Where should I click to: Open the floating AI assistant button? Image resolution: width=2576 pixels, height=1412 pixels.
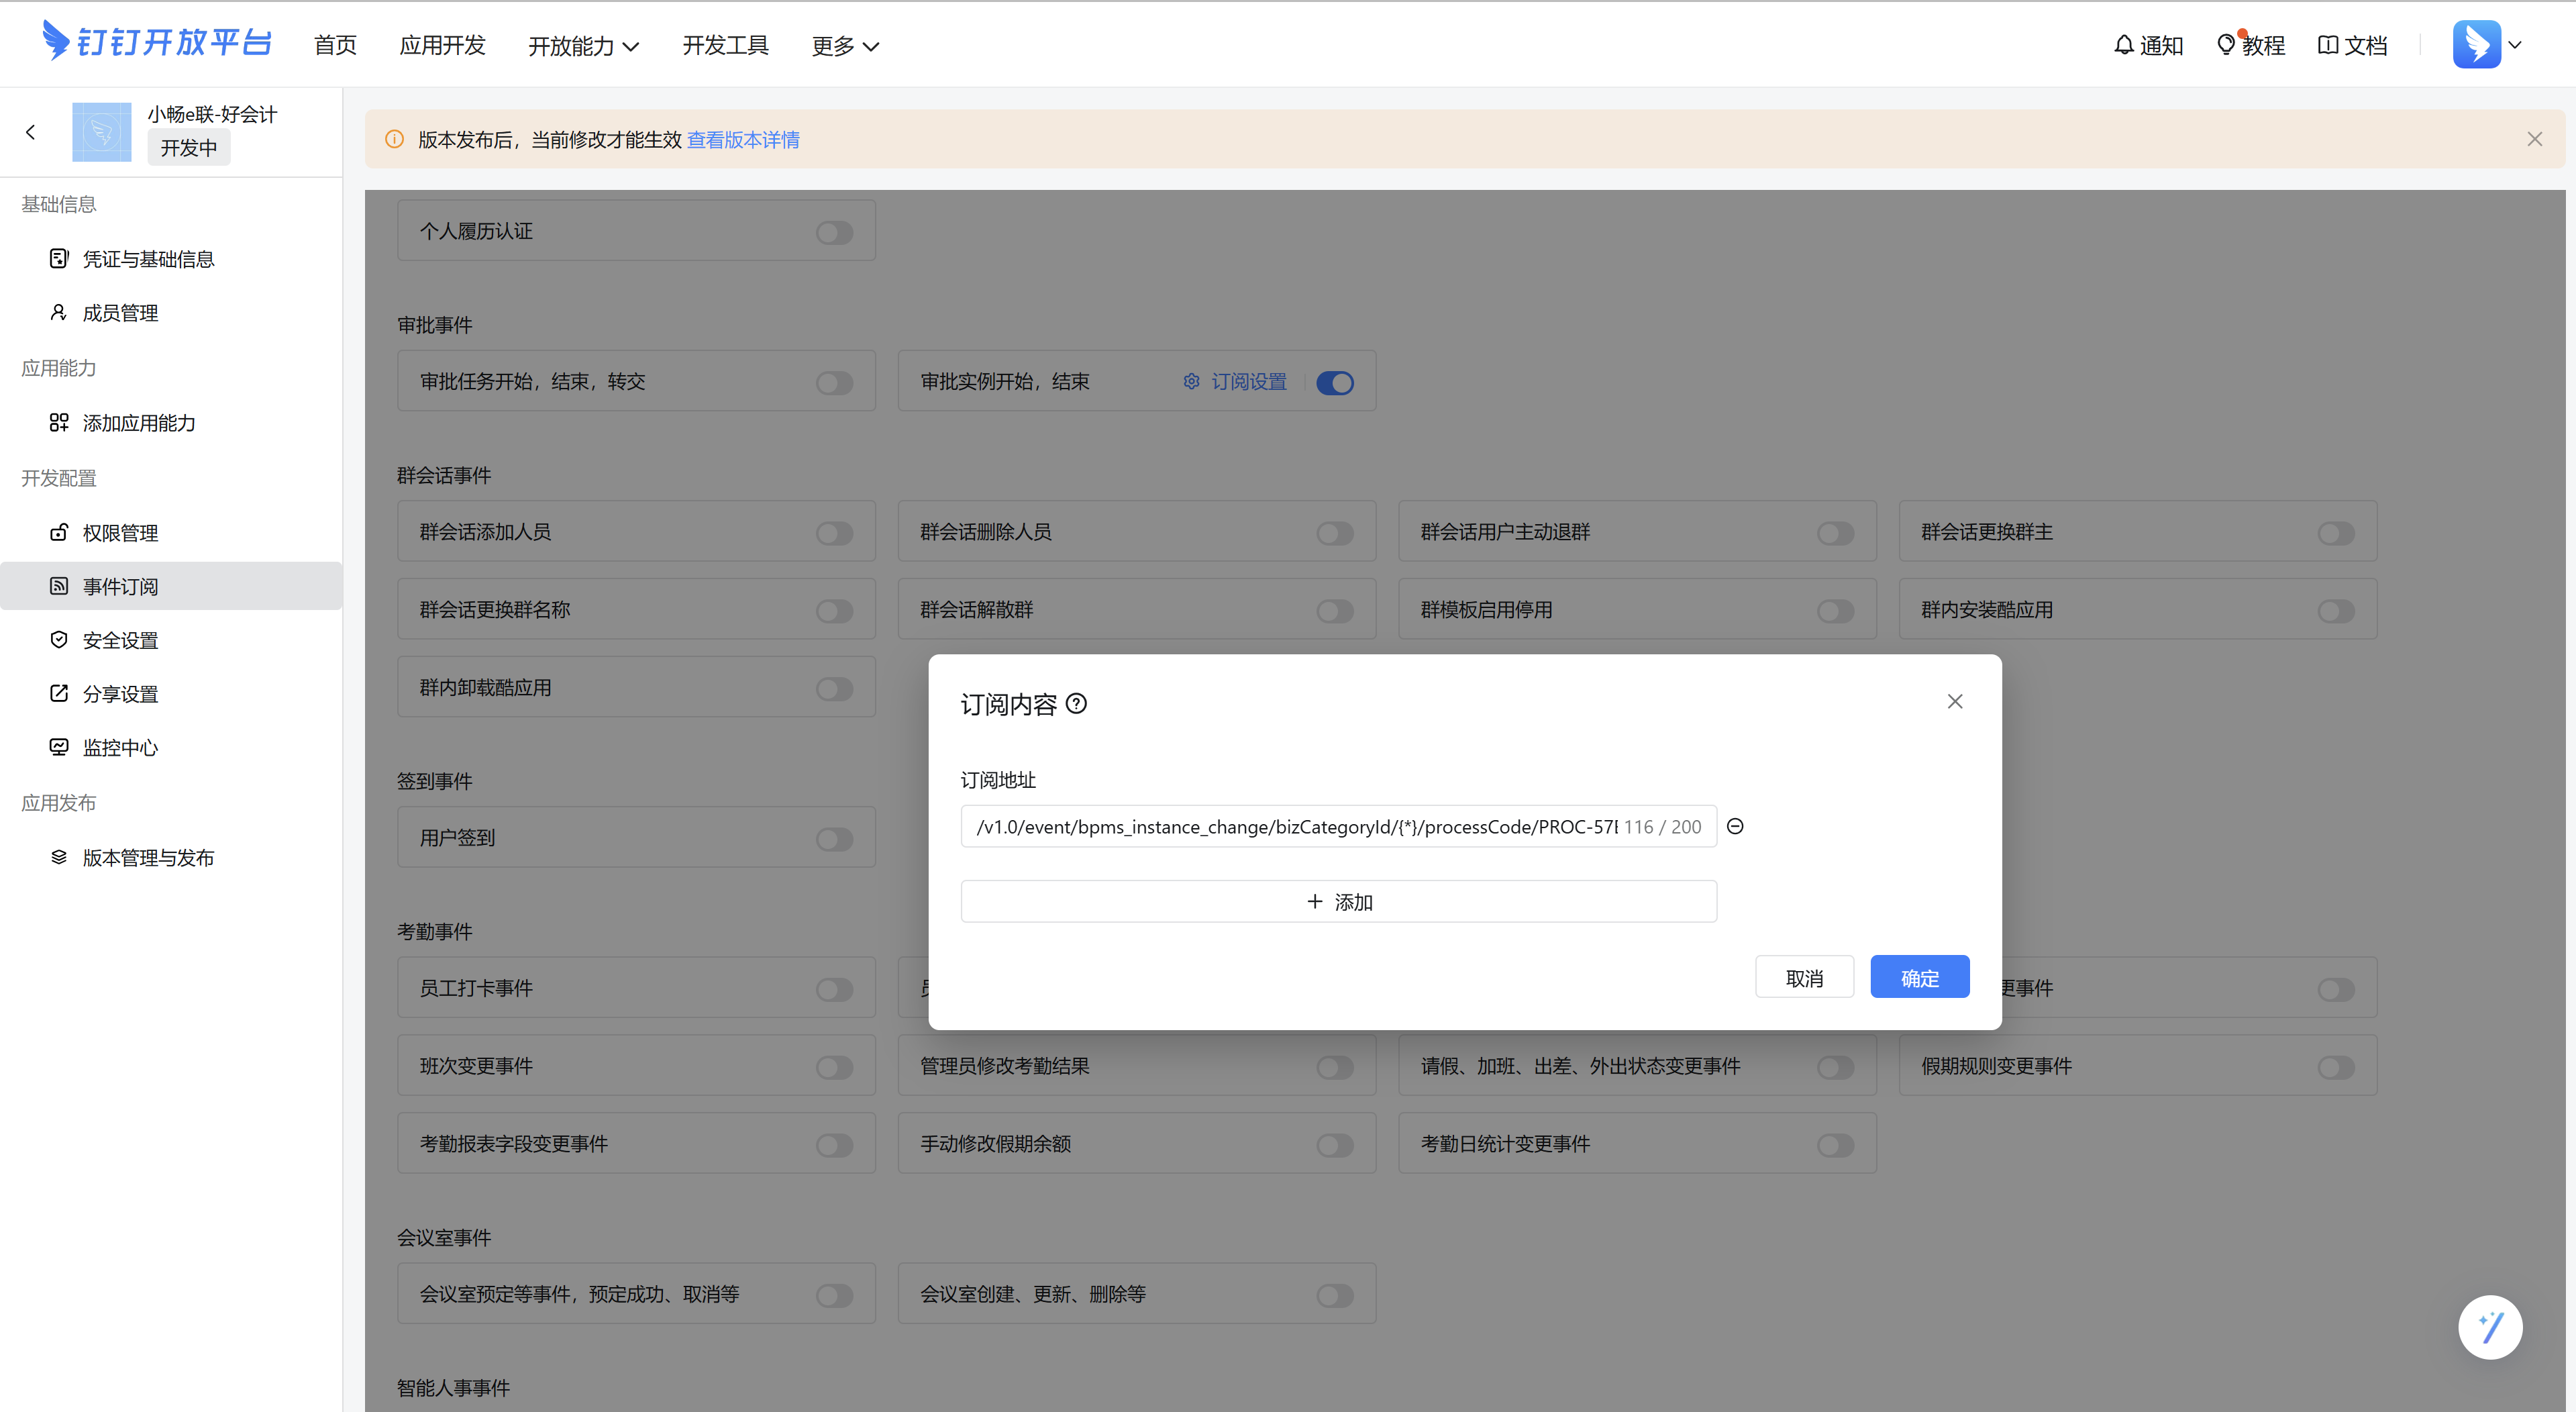tap(2489, 1328)
